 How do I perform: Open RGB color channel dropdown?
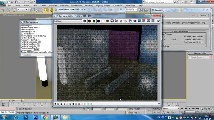tap(68, 21)
